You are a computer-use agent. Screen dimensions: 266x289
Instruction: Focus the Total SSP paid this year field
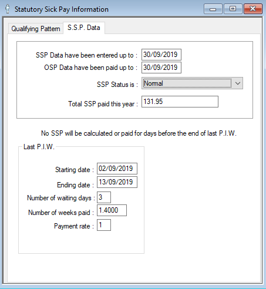[180, 102]
